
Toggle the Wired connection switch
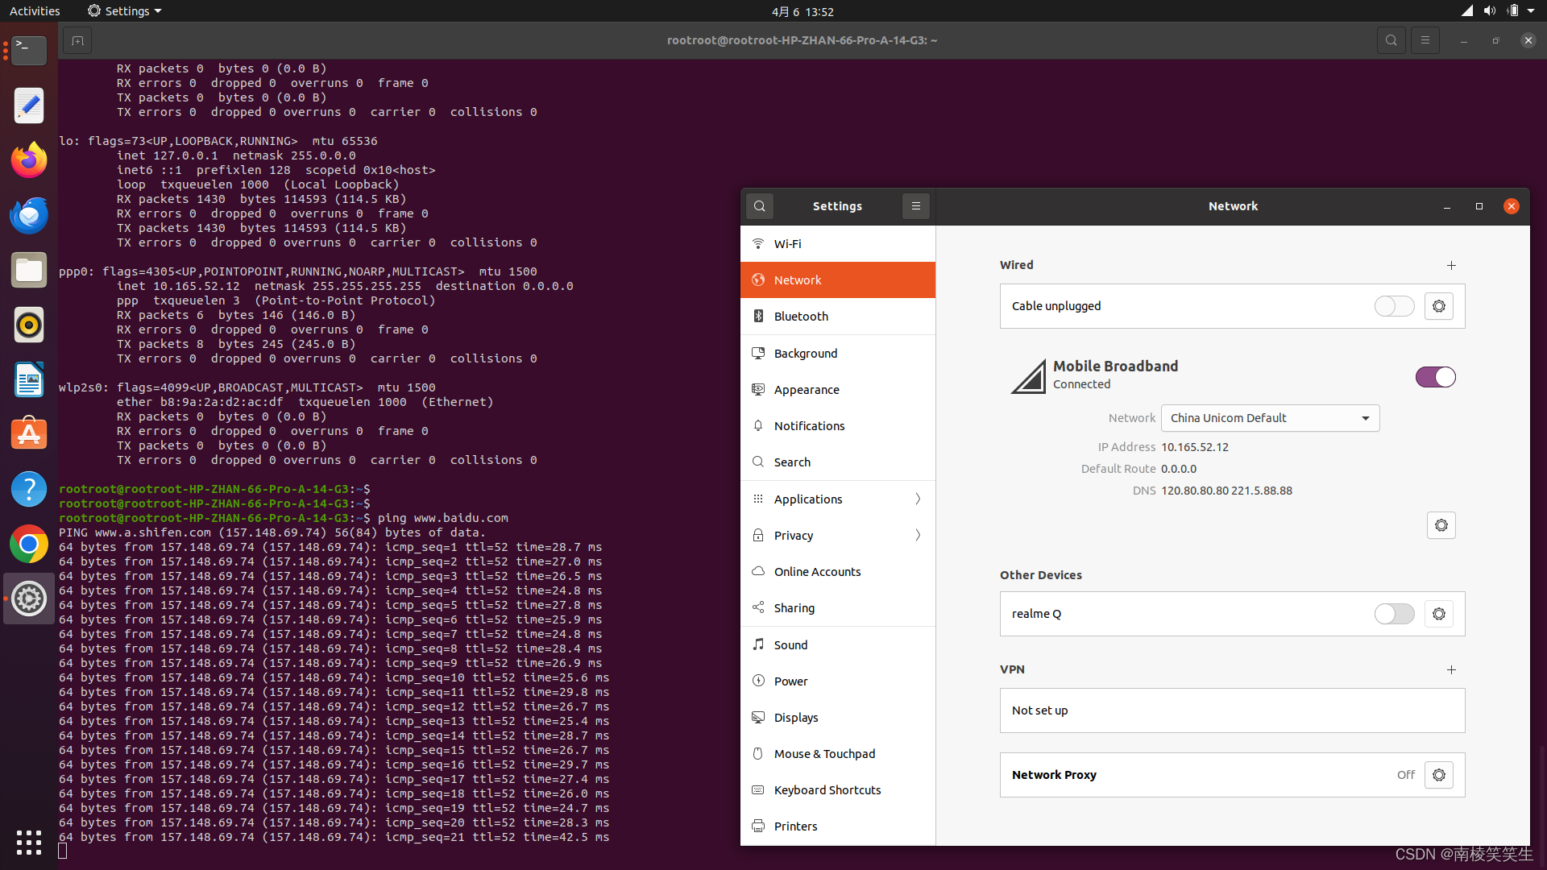tap(1394, 306)
